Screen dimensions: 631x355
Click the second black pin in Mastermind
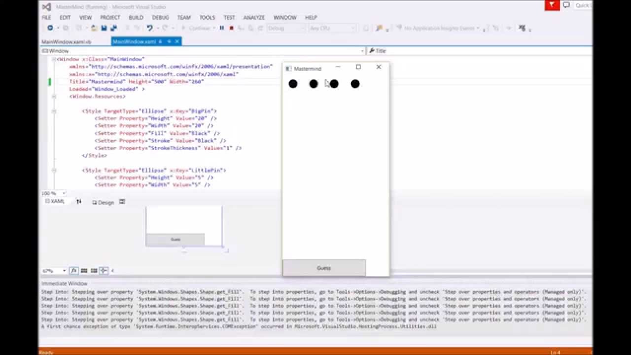(x=314, y=84)
